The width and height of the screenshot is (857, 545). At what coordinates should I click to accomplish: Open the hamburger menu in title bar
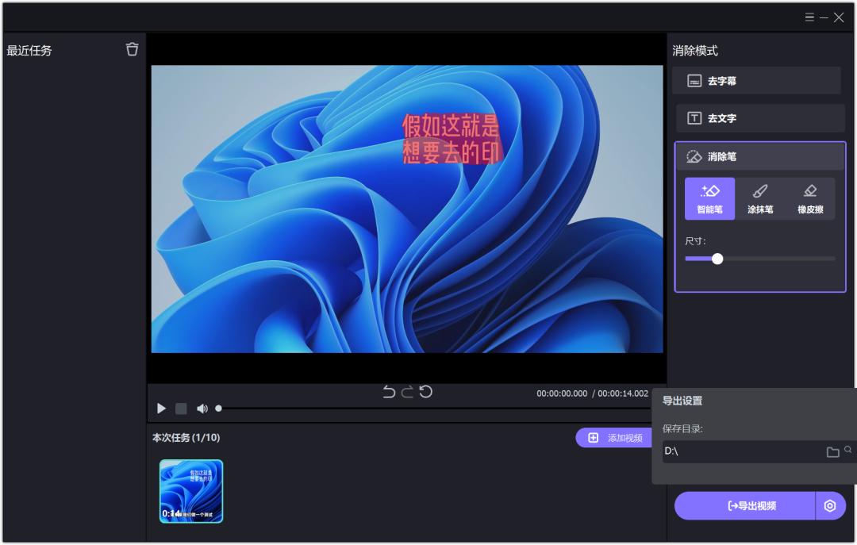(809, 17)
